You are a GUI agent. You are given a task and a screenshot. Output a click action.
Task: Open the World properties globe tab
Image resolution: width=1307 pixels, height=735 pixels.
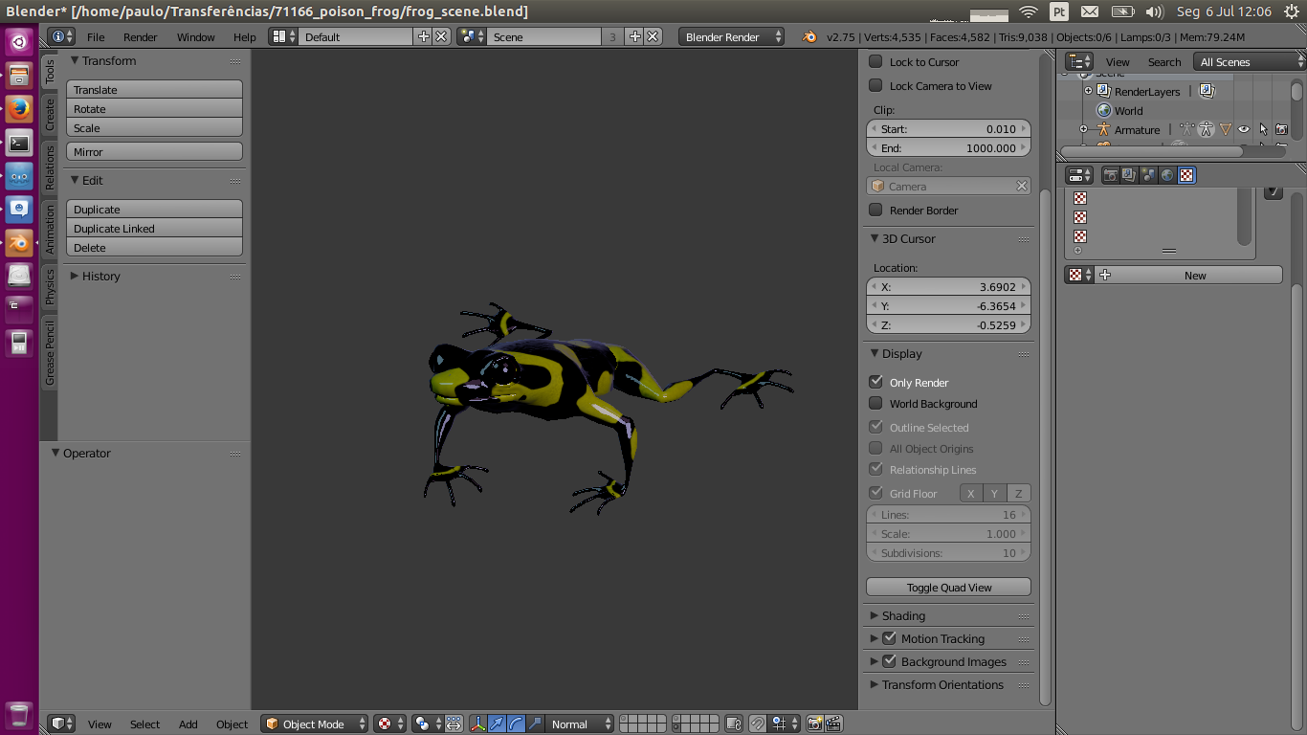(x=1167, y=175)
